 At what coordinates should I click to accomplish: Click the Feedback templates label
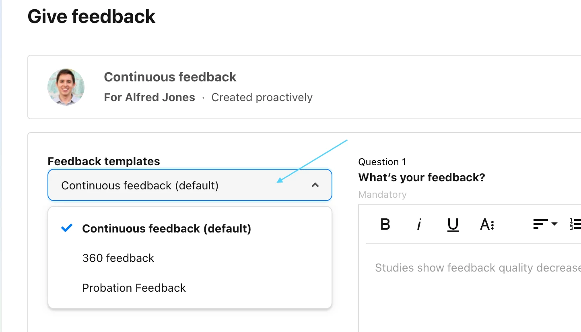click(104, 161)
